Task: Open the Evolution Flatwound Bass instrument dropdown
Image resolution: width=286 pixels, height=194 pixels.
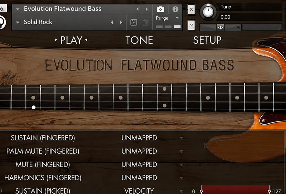Action: [18, 9]
